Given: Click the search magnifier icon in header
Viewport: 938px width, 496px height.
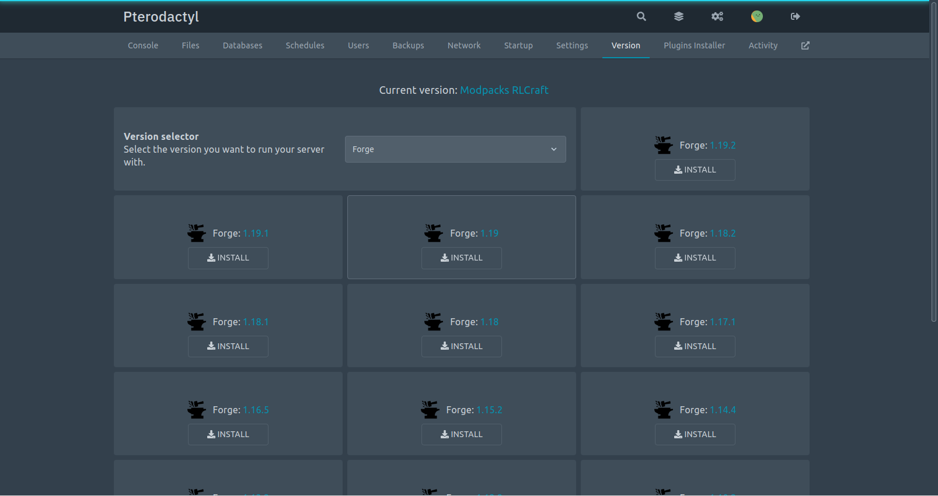Looking at the screenshot, I should [641, 16].
